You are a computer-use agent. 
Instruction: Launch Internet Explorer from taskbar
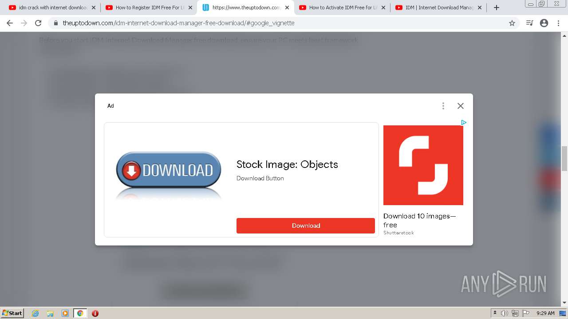(35, 313)
